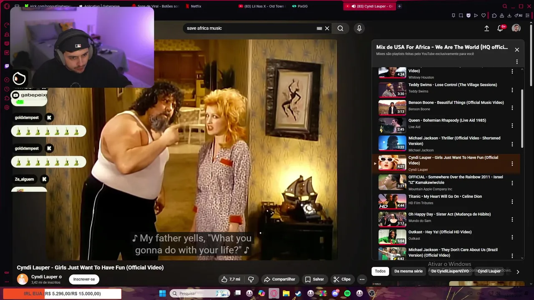Viewport: 534px width, 300px height.
Task: Like the video with thumbs up
Action: point(230,279)
